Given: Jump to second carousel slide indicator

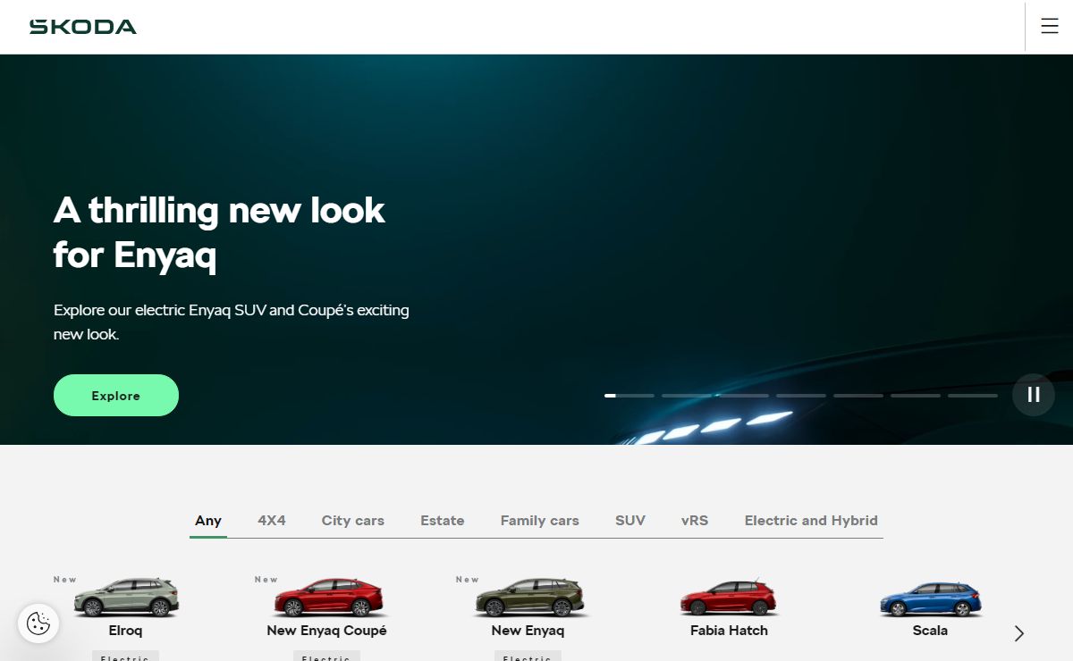Looking at the screenshot, I should (x=687, y=395).
